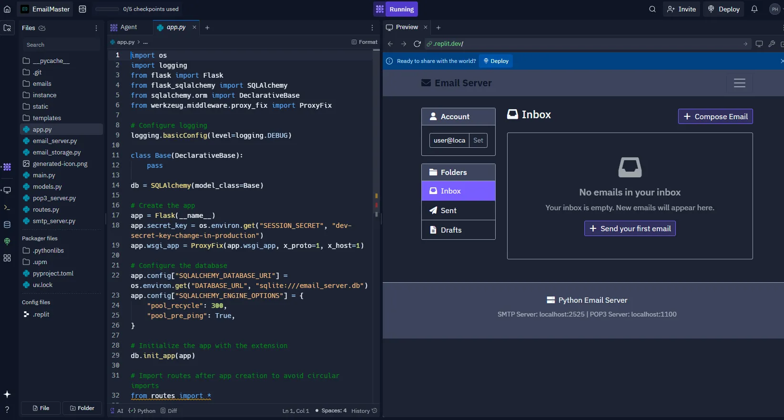Screen dimensions: 784x420
Task: Toggle the Diff view in the status bar
Action: pos(169,411)
